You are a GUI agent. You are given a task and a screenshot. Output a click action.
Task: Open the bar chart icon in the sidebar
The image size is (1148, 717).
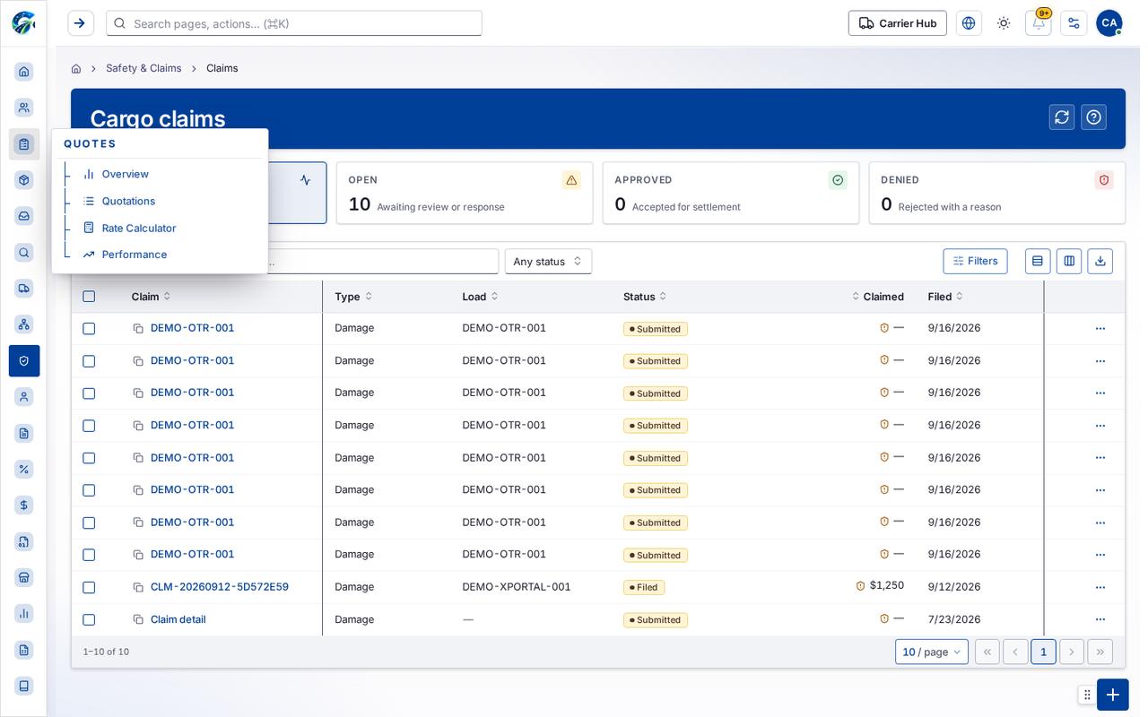point(24,614)
